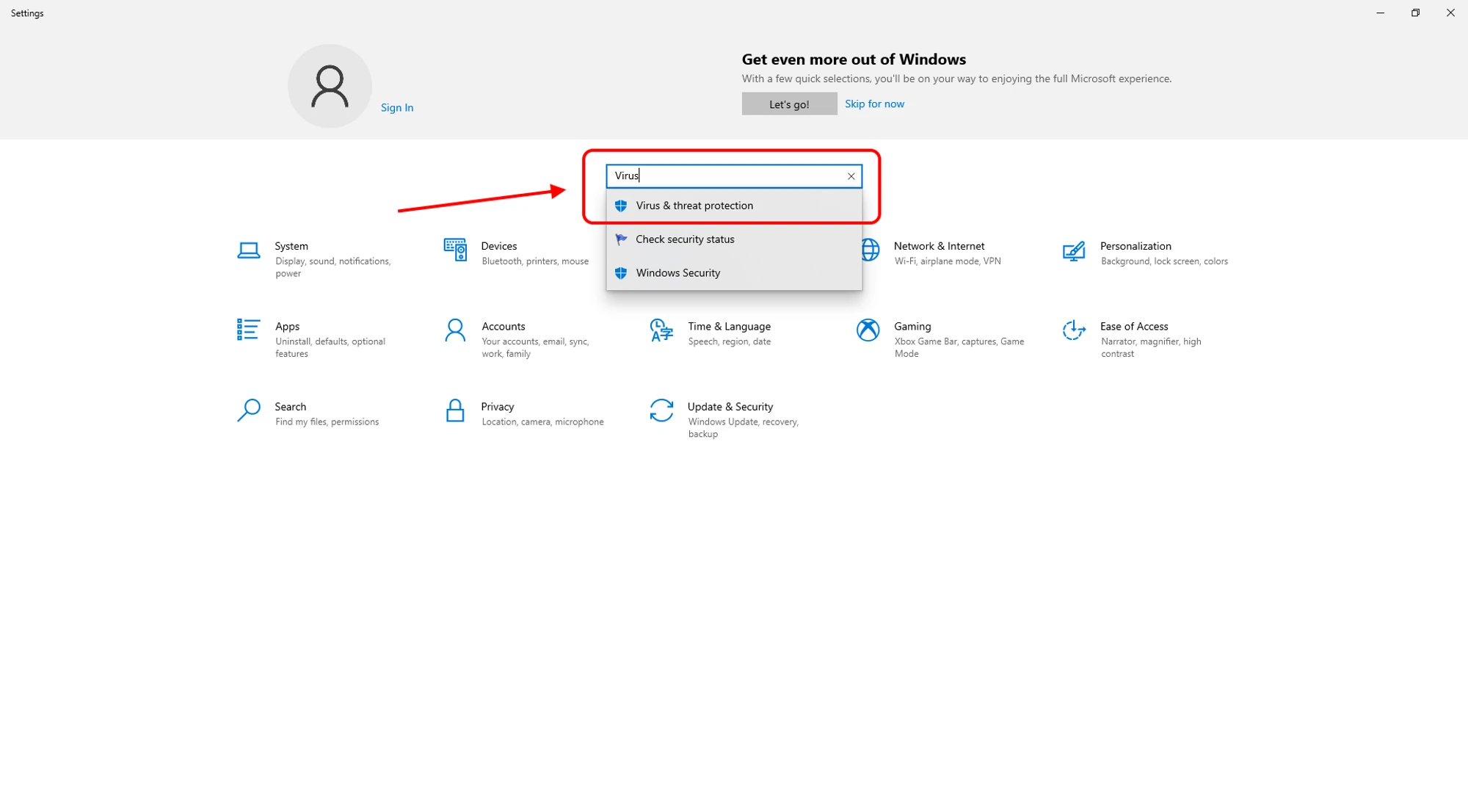
Task: Click the Gaming Xbox icon
Action: [868, 330]
